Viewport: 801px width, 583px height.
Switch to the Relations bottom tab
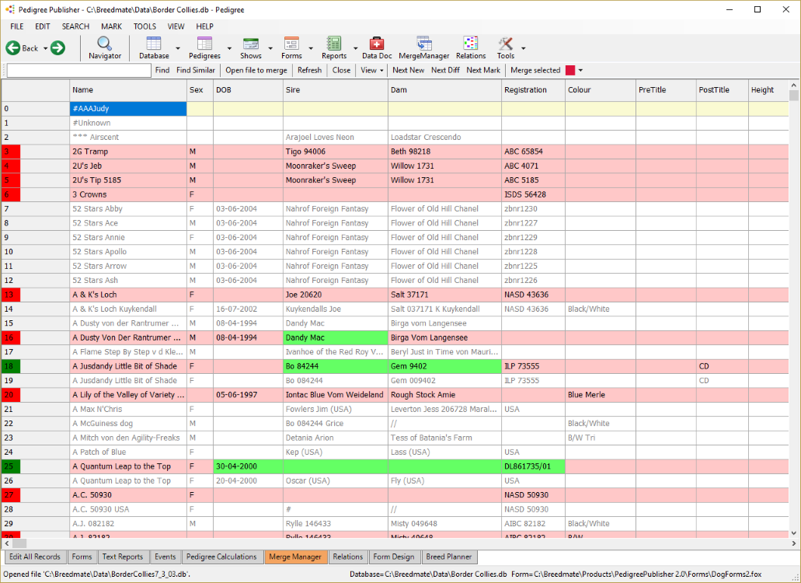click(x=348, y=557)
